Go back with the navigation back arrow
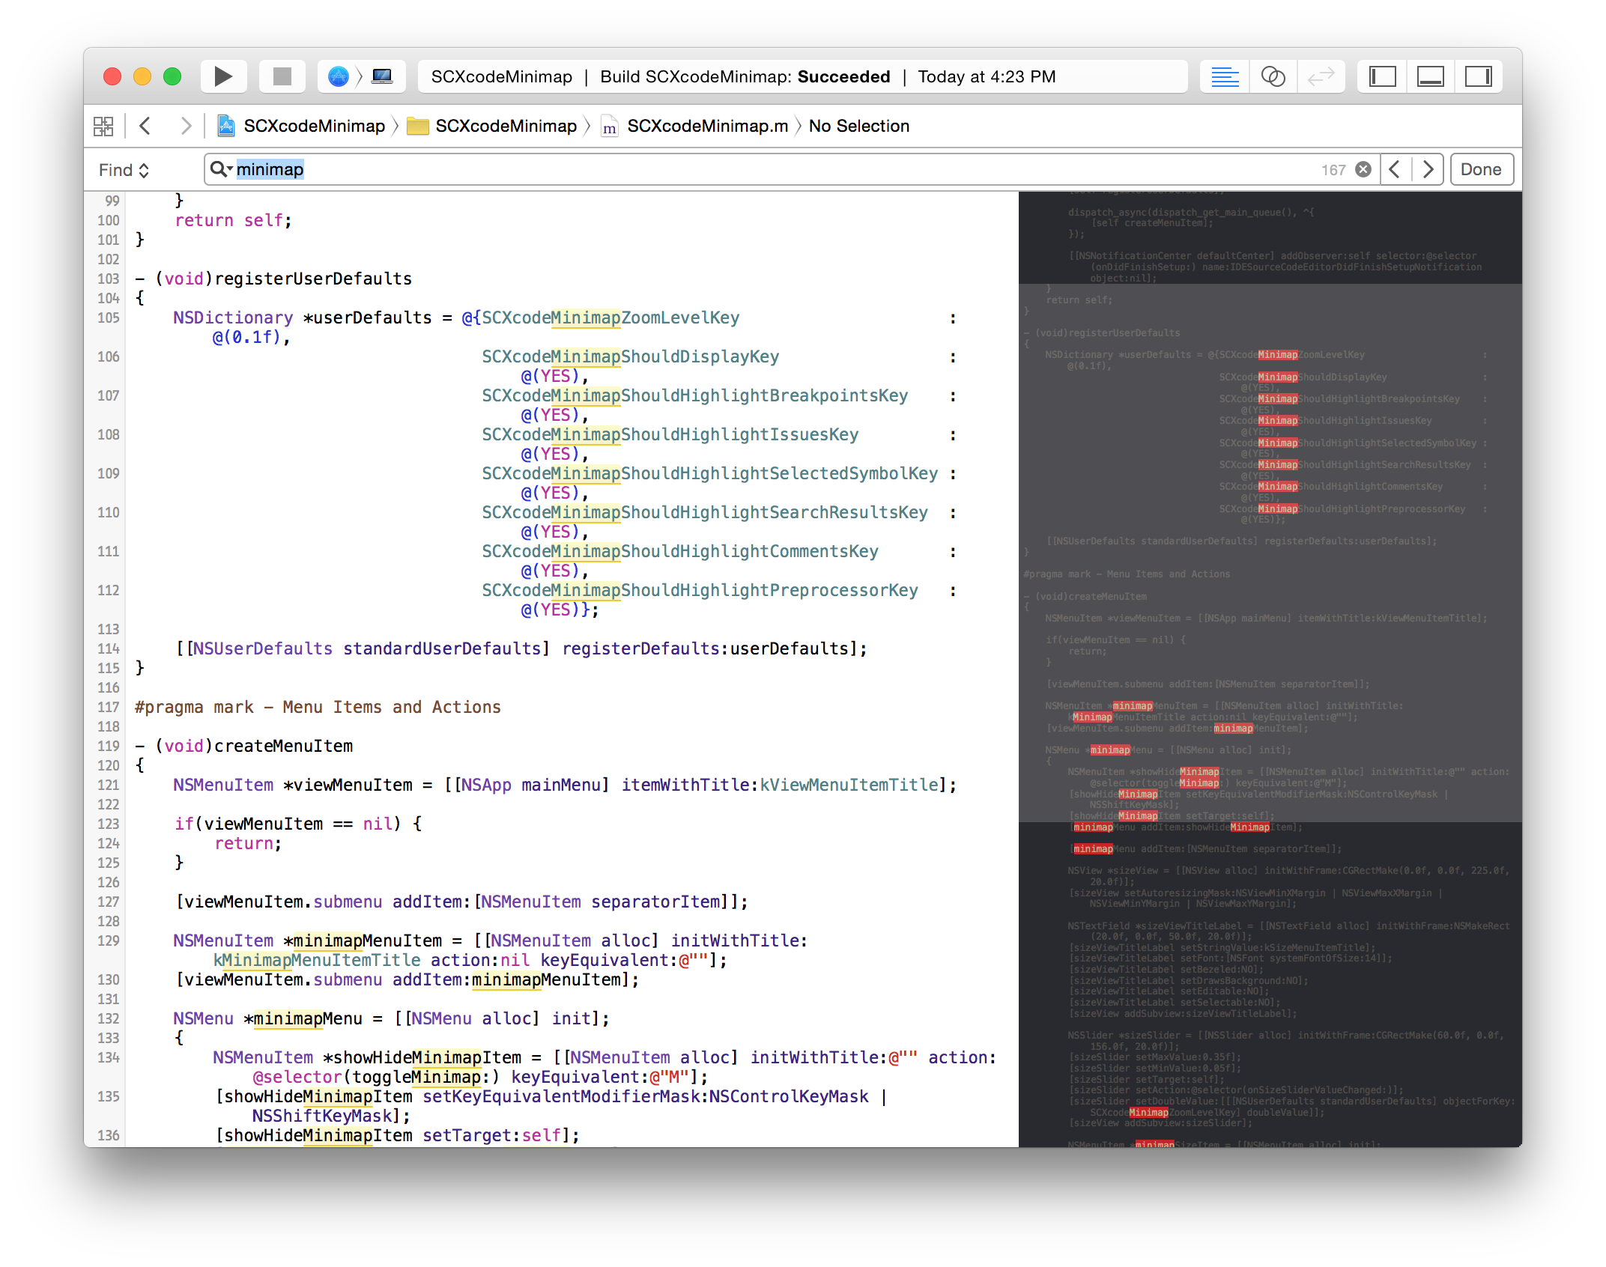The image size is (1606, 1267). pos(146,126)
